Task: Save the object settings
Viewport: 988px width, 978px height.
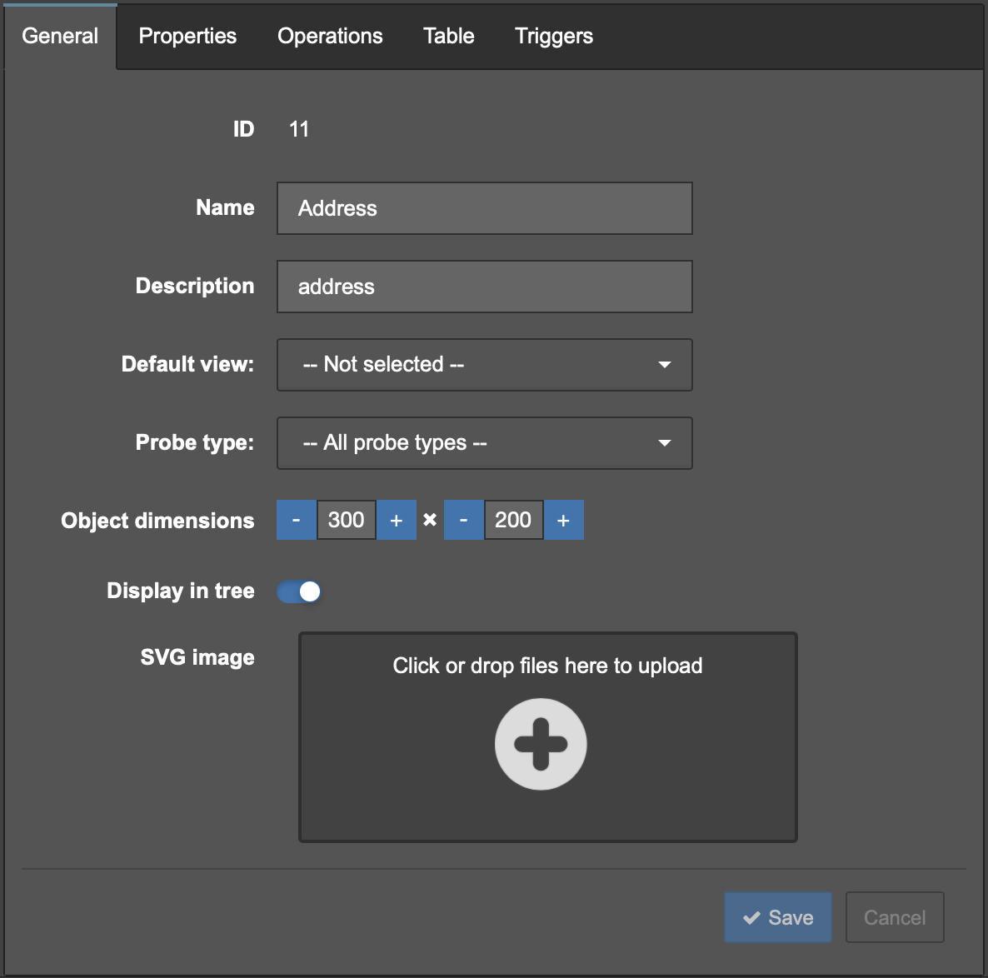Action: pos(778,917)
